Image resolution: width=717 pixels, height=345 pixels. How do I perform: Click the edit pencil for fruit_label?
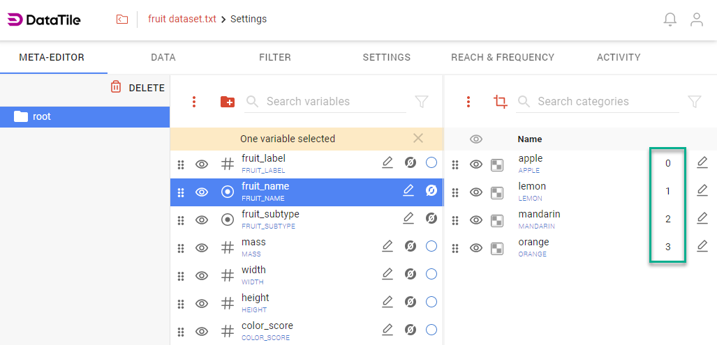(x=387, y=162)
